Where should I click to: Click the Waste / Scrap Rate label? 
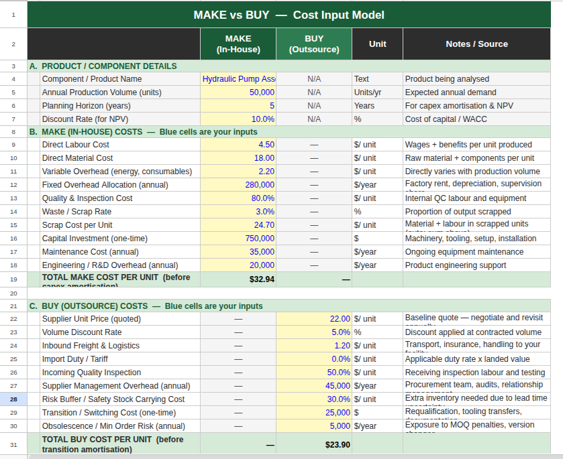pyautogui.click(x=76, y=212)
